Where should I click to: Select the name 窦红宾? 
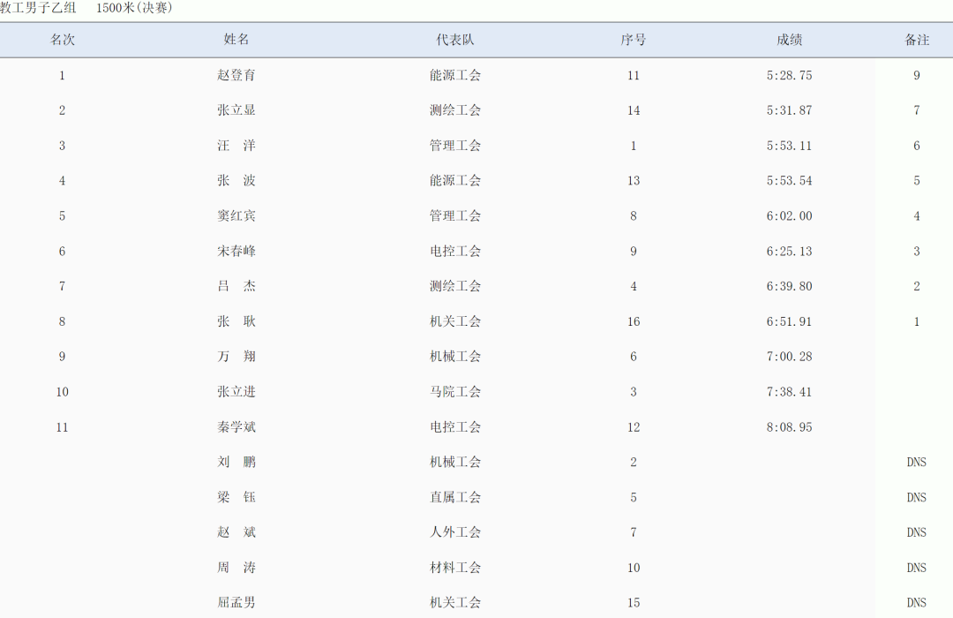[x=236, y=215]
